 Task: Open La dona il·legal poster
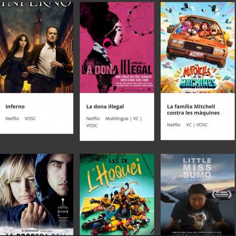coord(117,48)
